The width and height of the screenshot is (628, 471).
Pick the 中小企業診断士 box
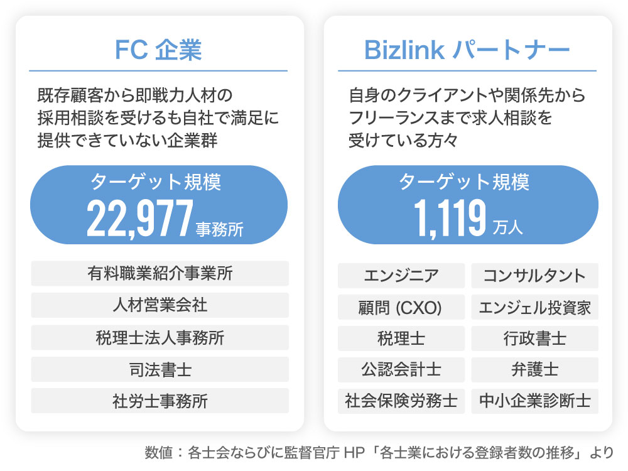pos(534,401)
